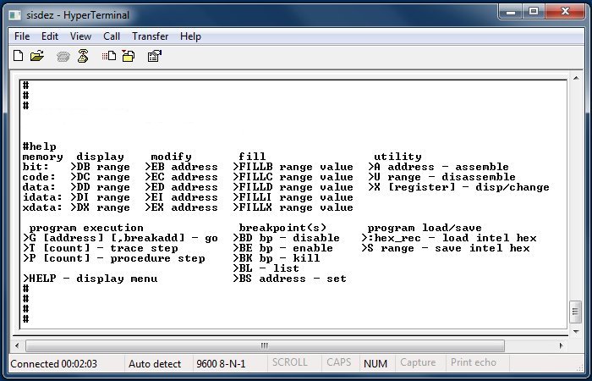Viewport: 592px width, 381px height.
Task: Open the Help menu
Action: coord(190,36)
